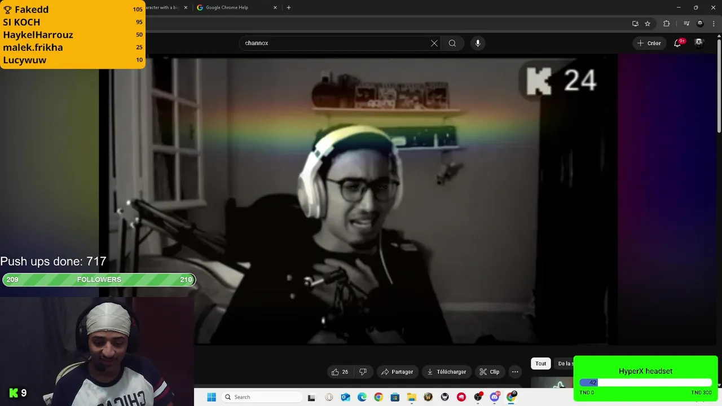Open File Explorer from taskbar
The height and width of the screenshot is (406, 722).
tap(411, 397)
